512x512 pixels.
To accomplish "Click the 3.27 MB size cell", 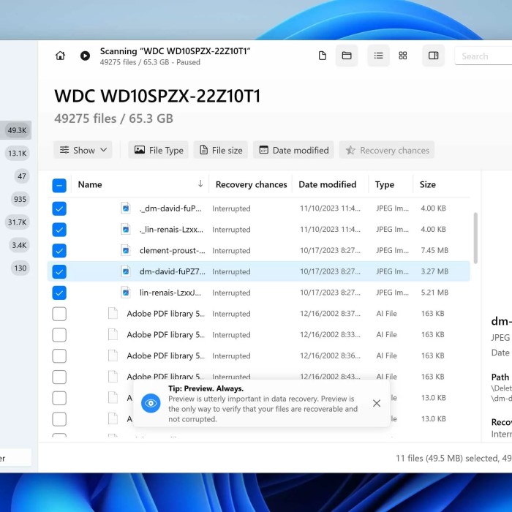I will coord(434,271).
